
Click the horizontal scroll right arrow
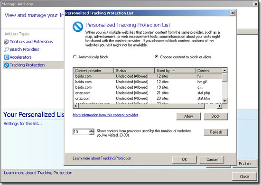pyautogui.click(x=220, y=106)
